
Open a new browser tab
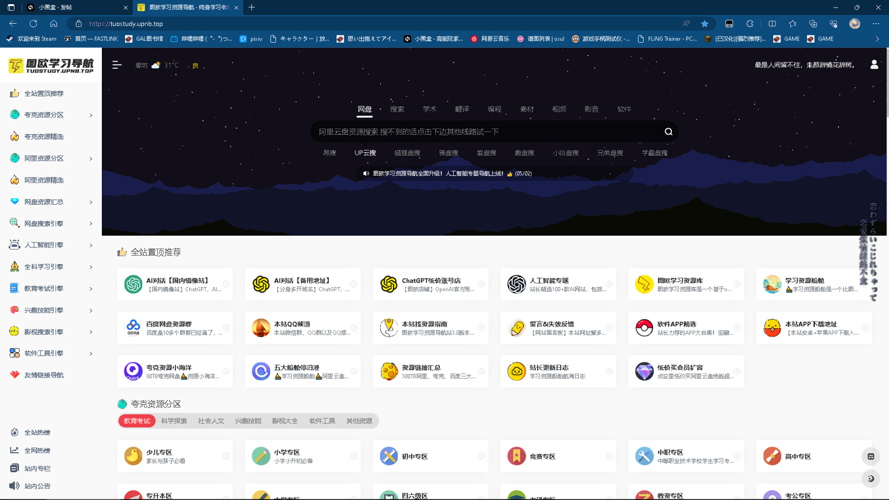point(252,7)
